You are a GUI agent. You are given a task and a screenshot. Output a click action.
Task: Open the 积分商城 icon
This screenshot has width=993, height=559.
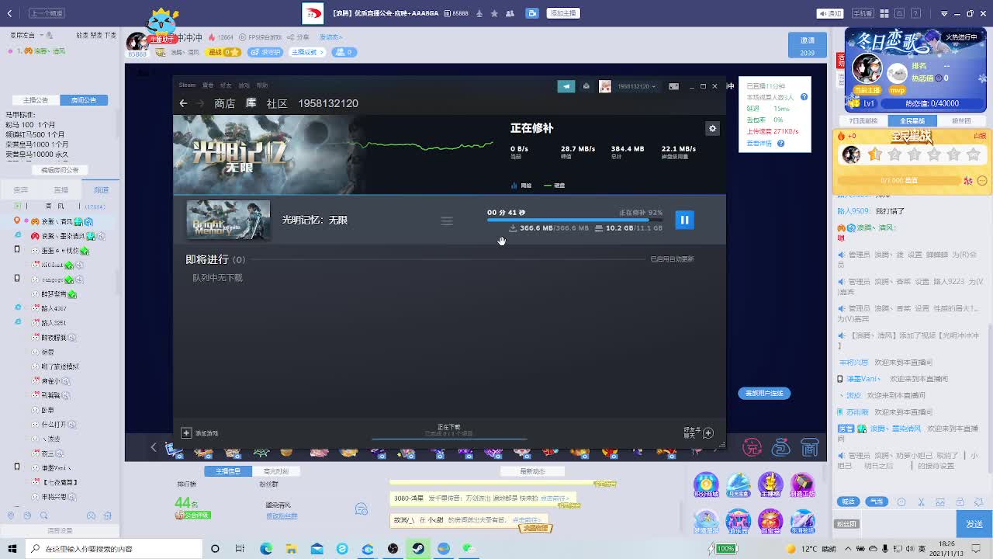pyautogui.click(x=705, y=485)
